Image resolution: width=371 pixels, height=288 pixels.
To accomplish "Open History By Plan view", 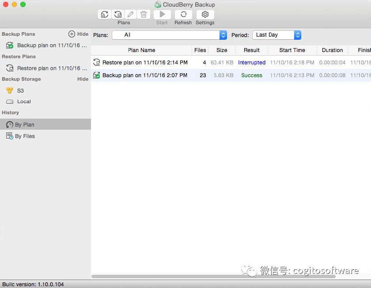I will (45, 124).
